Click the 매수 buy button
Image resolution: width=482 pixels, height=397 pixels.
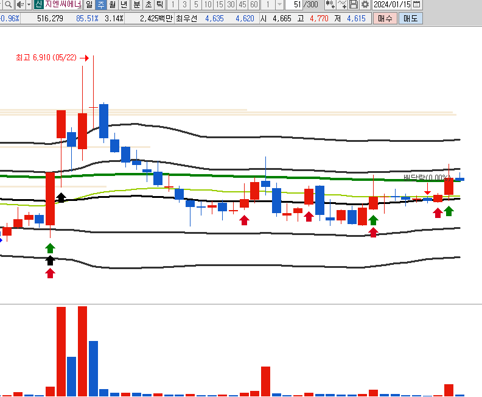pos(385,18)
